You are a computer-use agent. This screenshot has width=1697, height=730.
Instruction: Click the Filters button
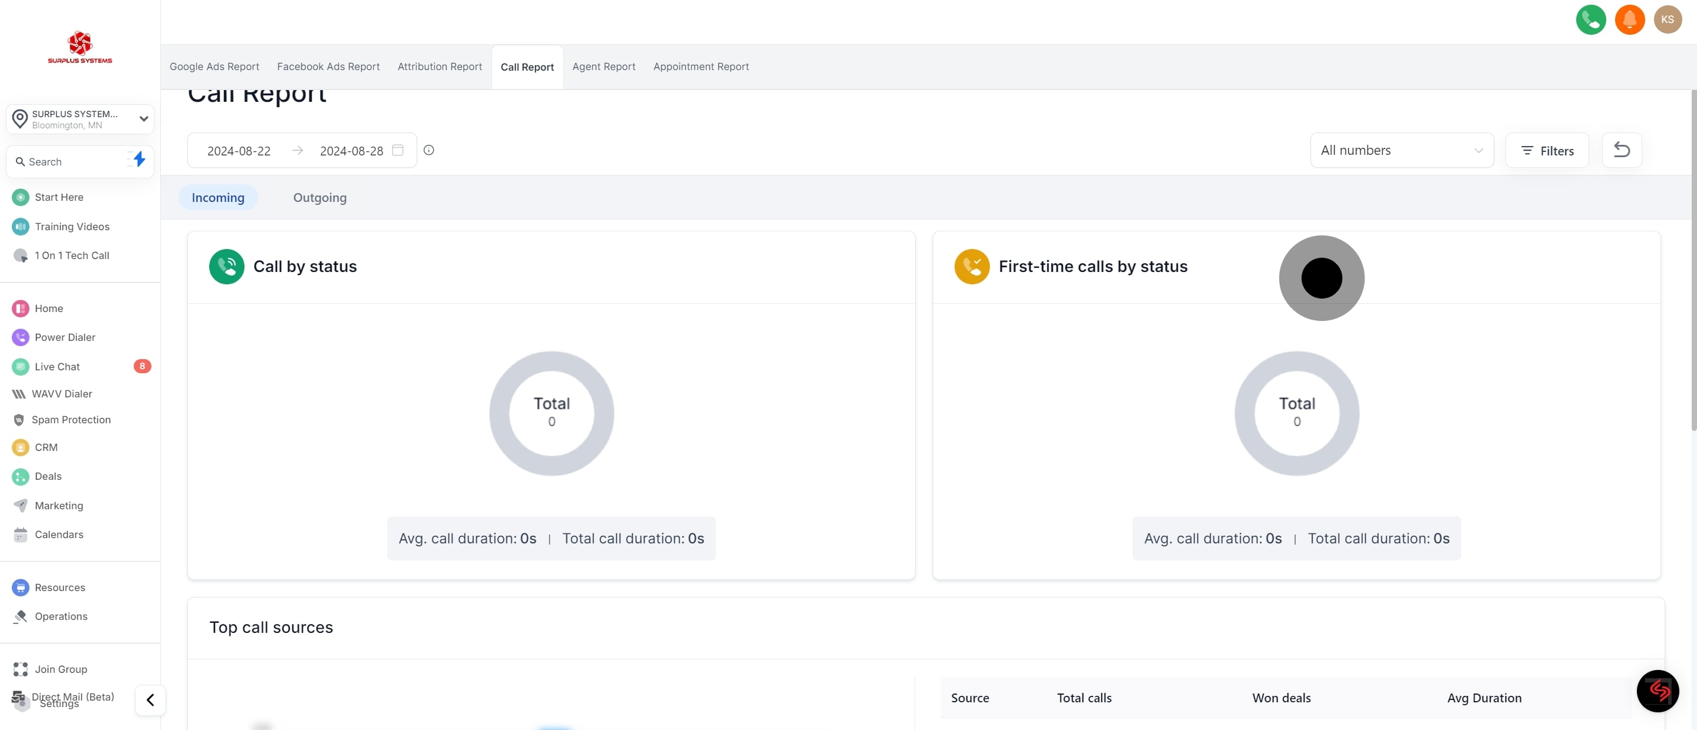[1547, 150]
